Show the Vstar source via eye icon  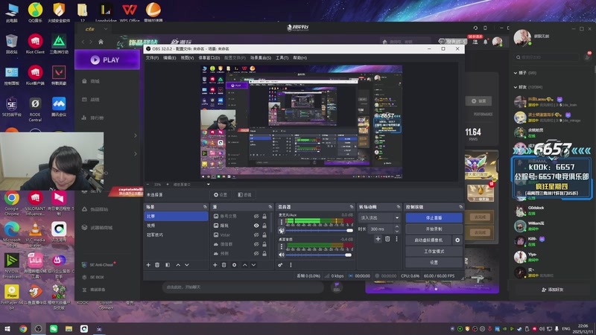tap(256, 234)
